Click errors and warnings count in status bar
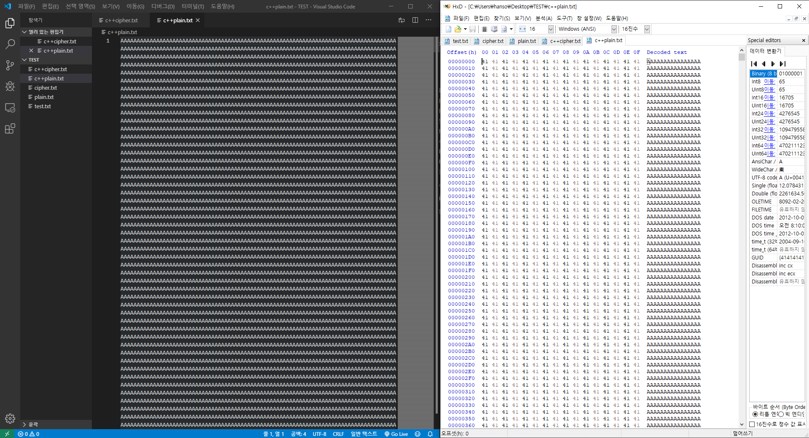This screenshot has height=438, width=809. pos(29,434)
